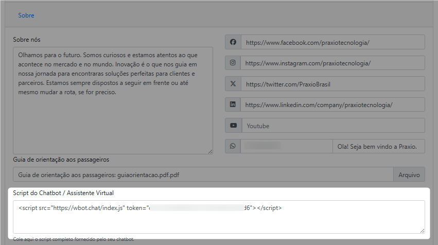Click the Facebook icon

[x=233, y=42]
